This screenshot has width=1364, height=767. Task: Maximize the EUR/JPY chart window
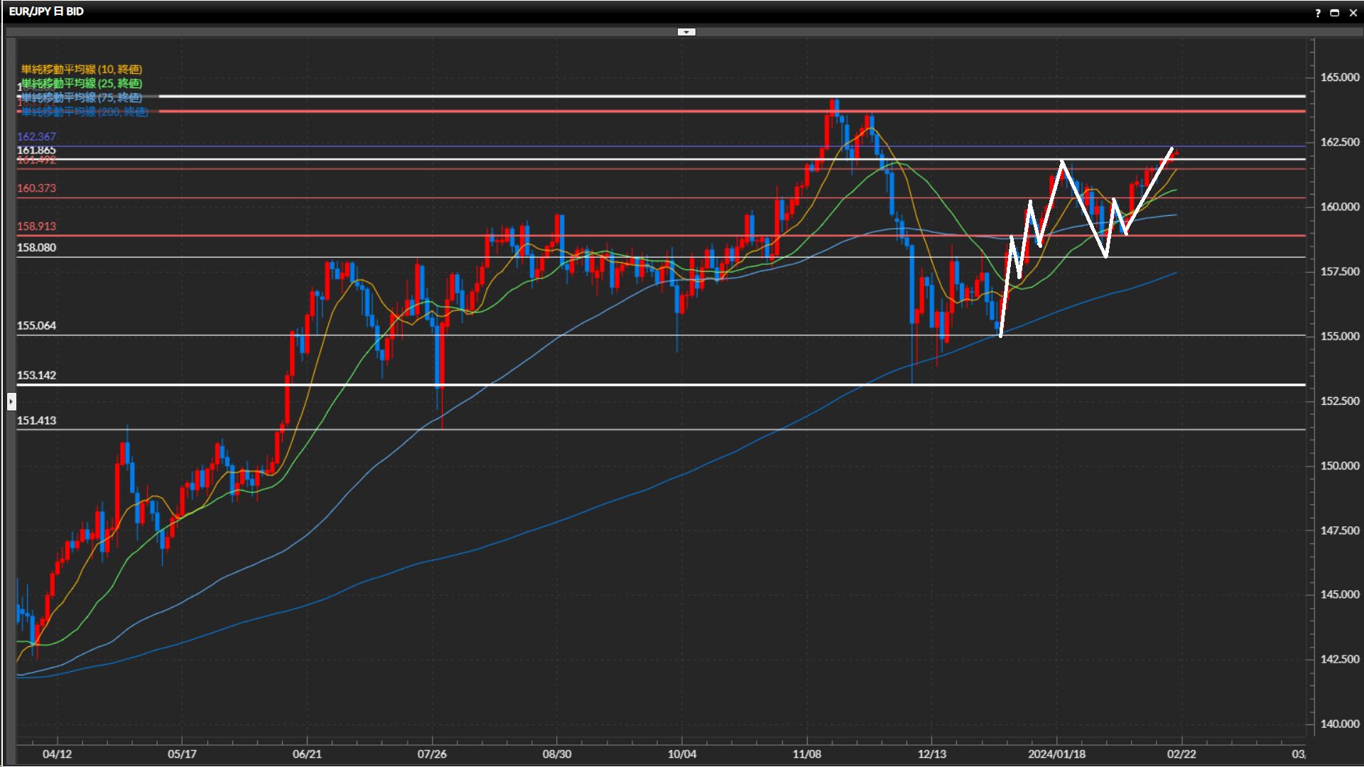pos(1335,13)
